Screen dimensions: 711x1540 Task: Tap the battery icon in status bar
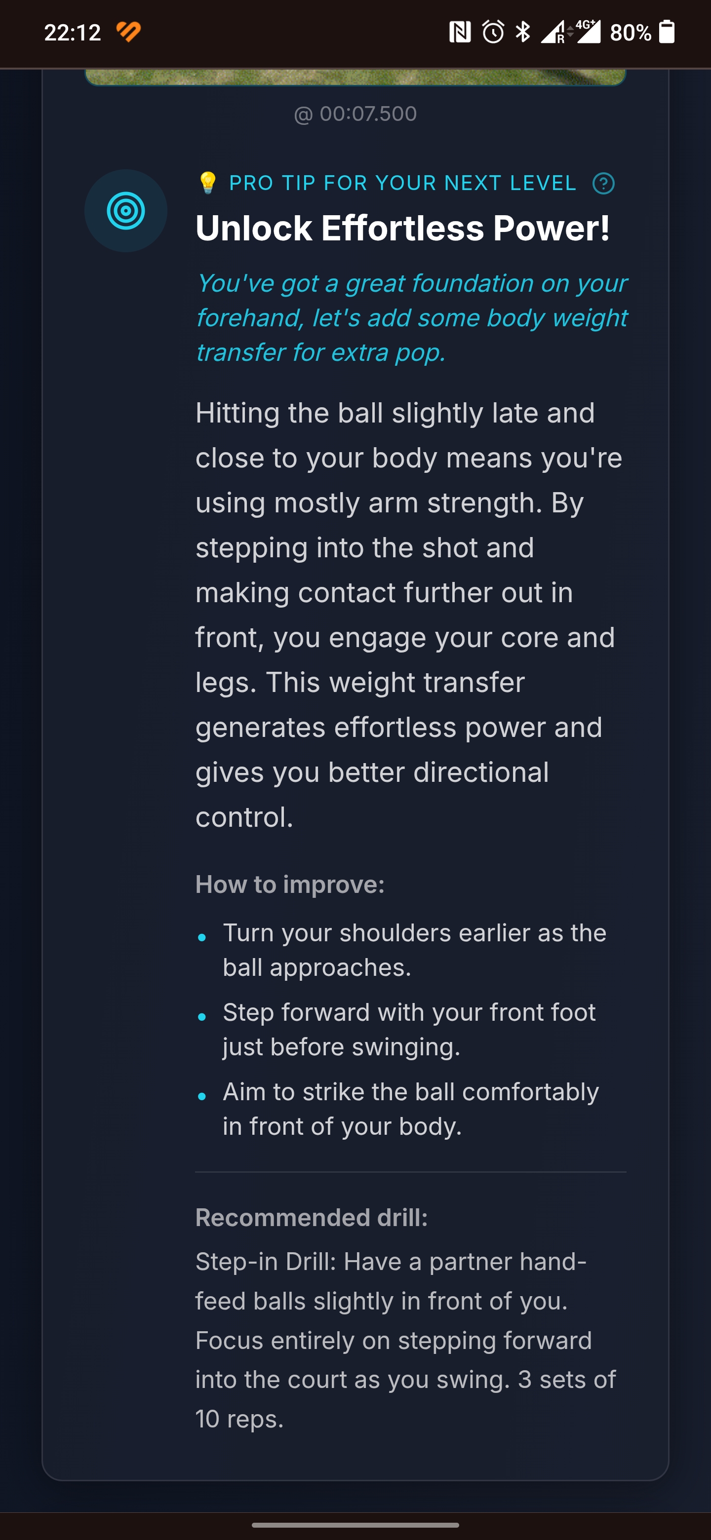coord(667,32)
